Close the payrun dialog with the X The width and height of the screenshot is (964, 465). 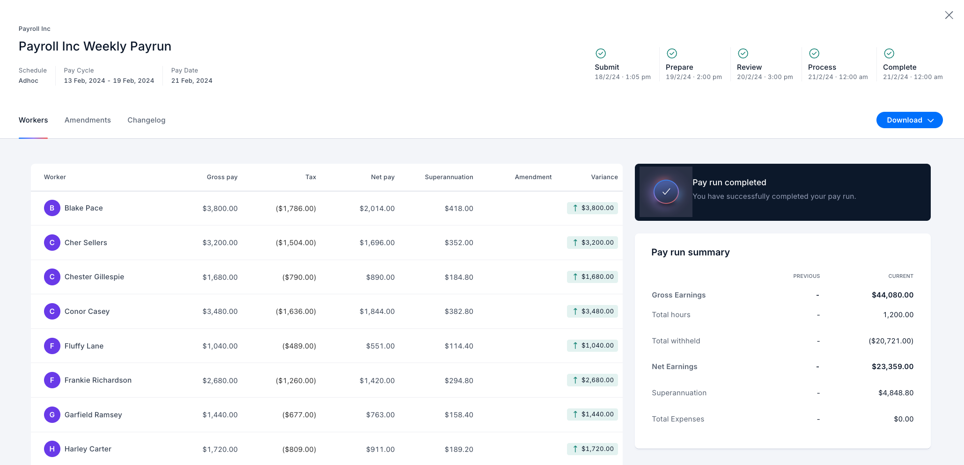pos(949,15)
